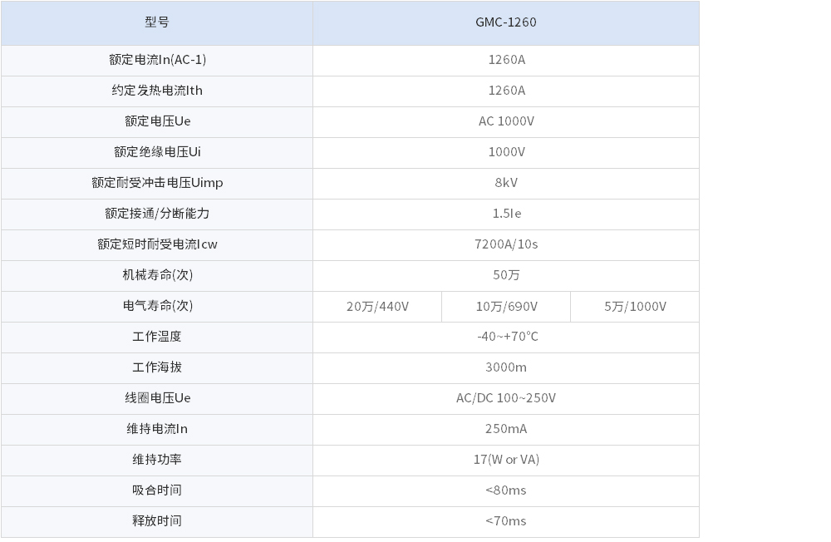The image size is (831, 542).
Task: Select the 工作海拔 row label
Action: [x=157, y=367]
